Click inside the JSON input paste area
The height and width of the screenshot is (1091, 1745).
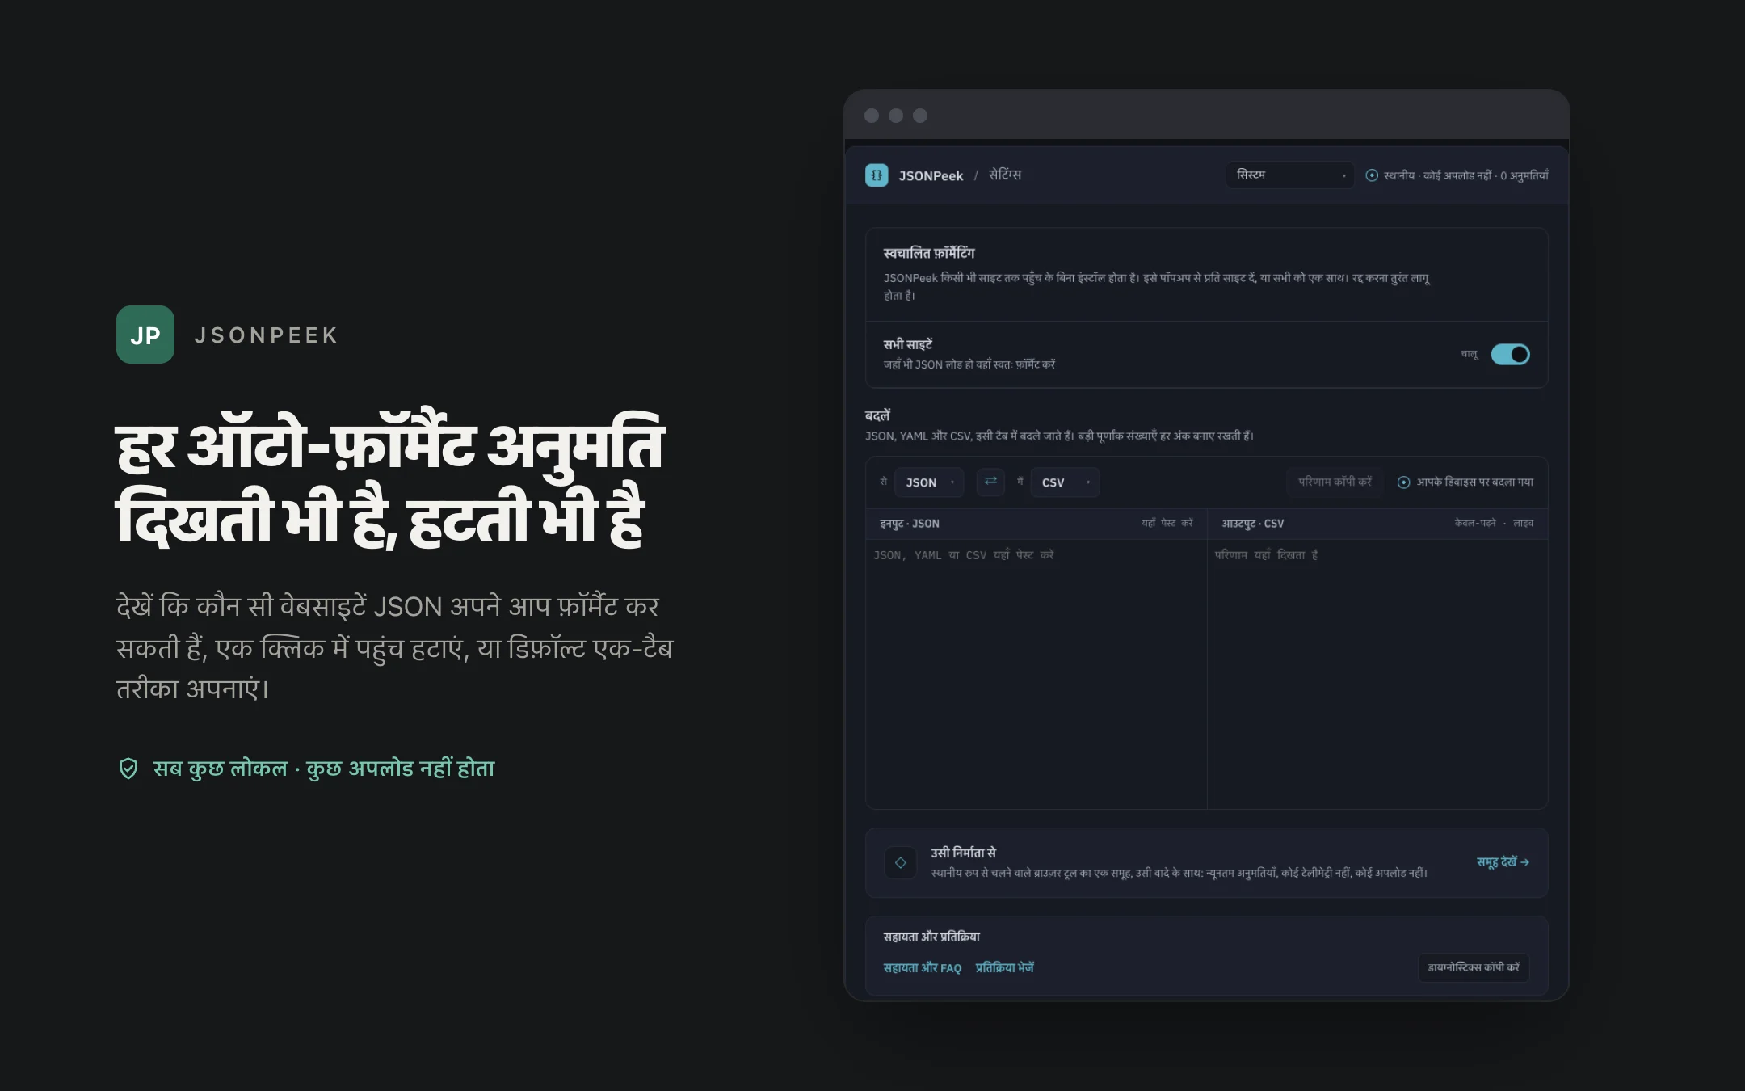coord(1036,674)
